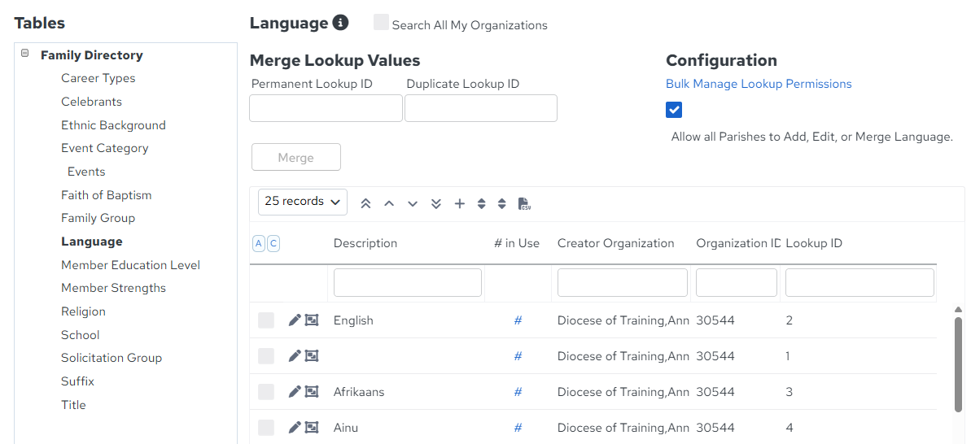Open the Language info icon

(340, 23)
